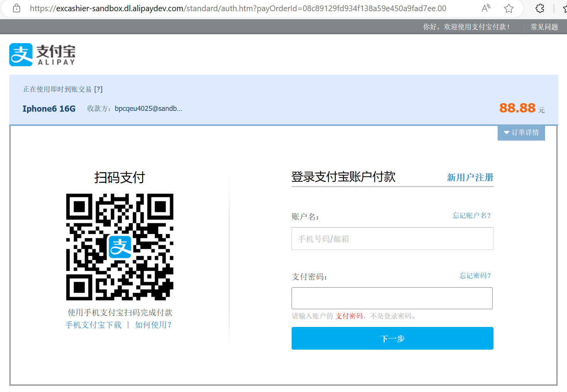Click the scan-to-pay QR code image
Viewport: 567px width, 392px height.
[x=120, y=247]
